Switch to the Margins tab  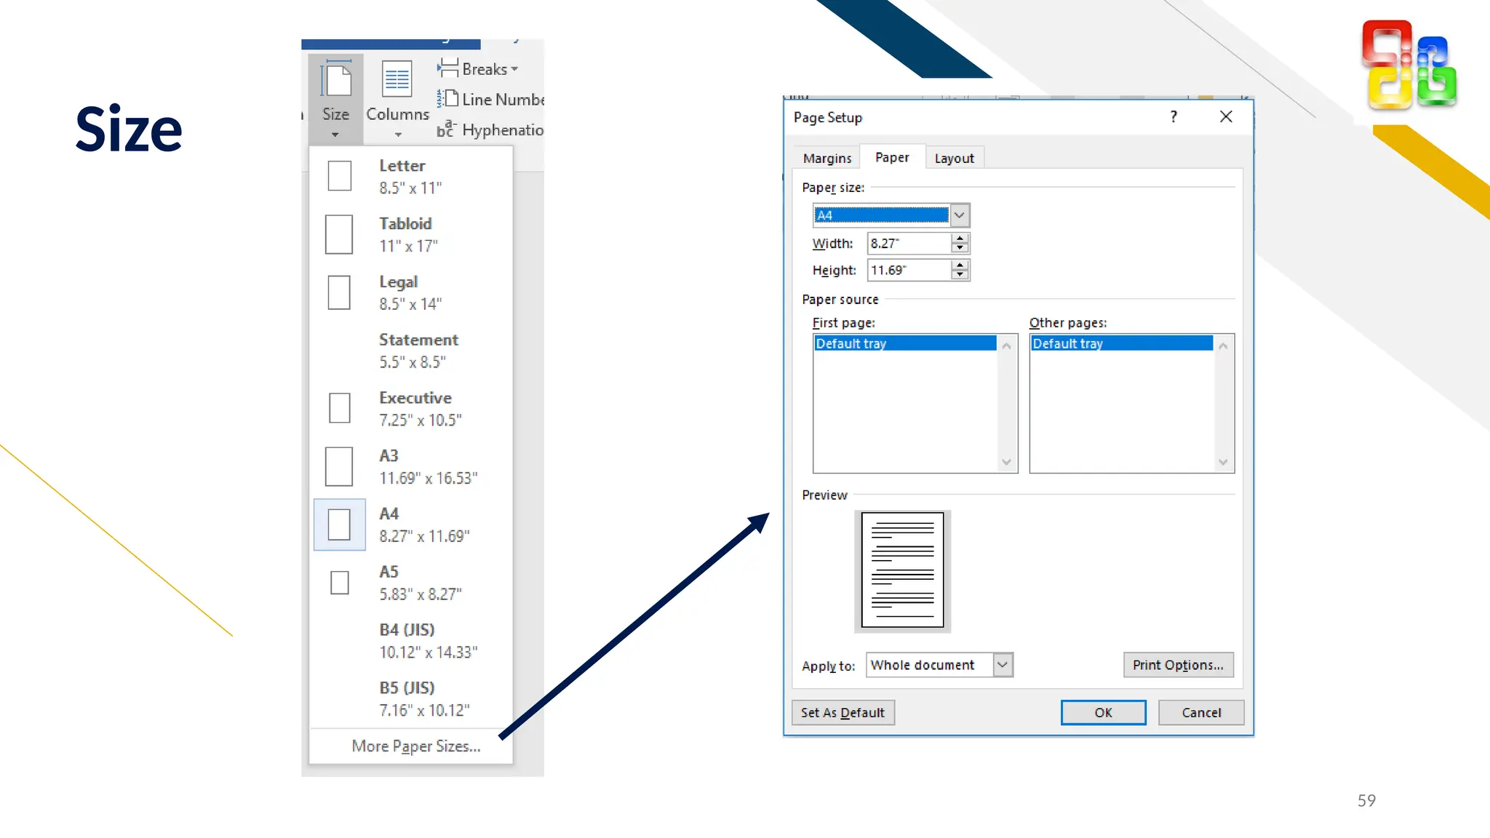(x=827, y=158)
